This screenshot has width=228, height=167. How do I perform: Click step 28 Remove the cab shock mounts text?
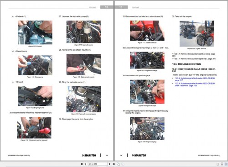click(x=75, y=50)
